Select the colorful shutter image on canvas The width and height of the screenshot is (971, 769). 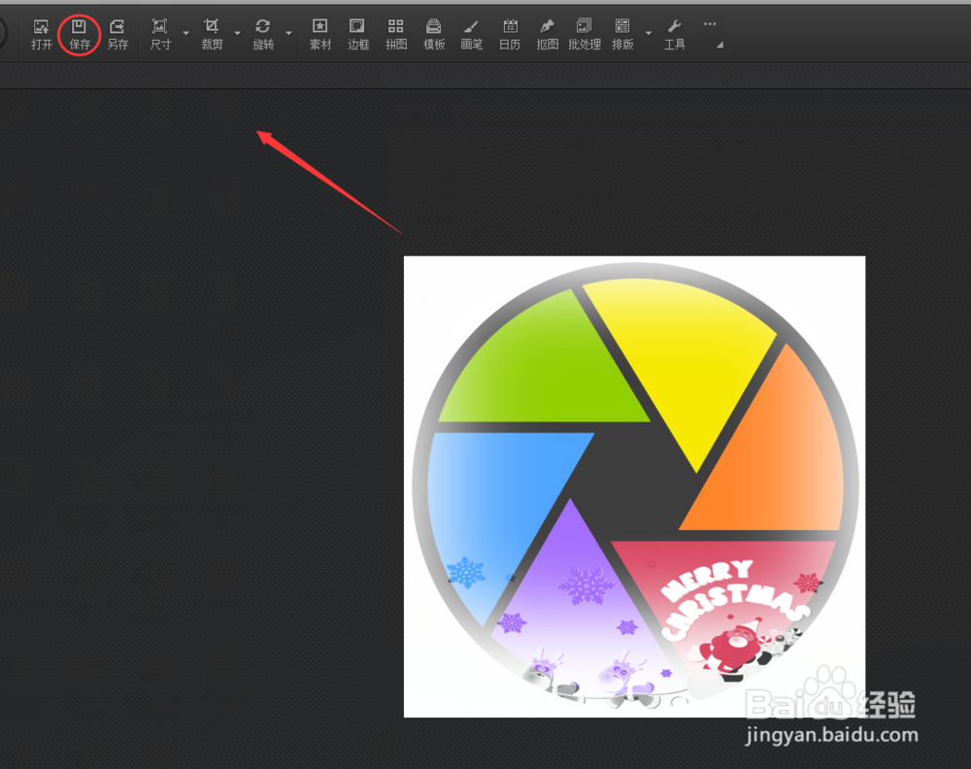[x=634, y=486]
